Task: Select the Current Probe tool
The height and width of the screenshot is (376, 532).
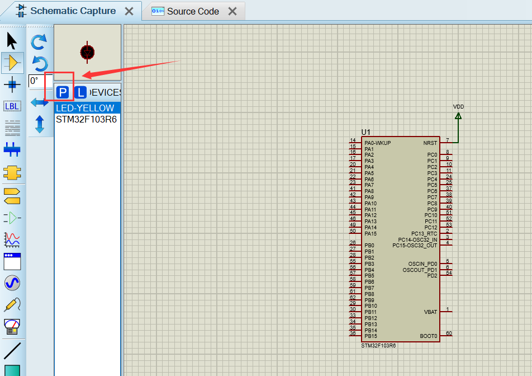Action: 12,326
